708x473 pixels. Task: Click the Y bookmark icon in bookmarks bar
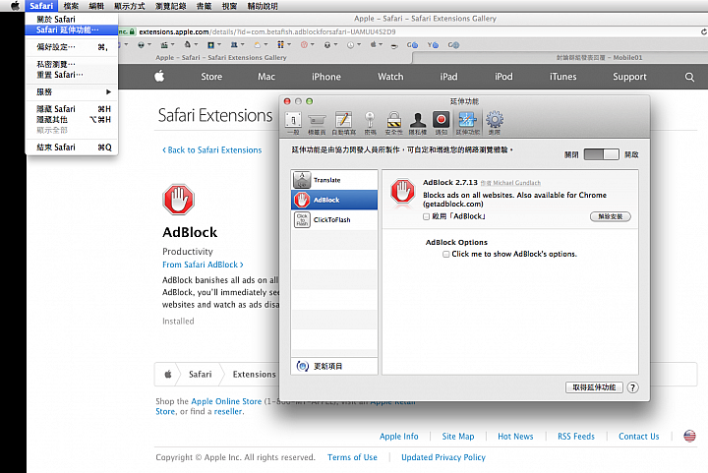pos(433,45)
